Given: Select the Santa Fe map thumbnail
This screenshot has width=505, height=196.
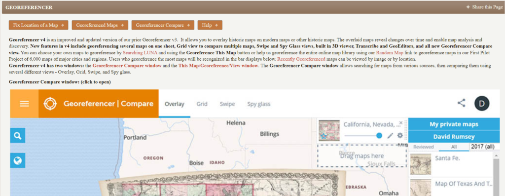Looking at the screenshot, I should coord(420,164).
